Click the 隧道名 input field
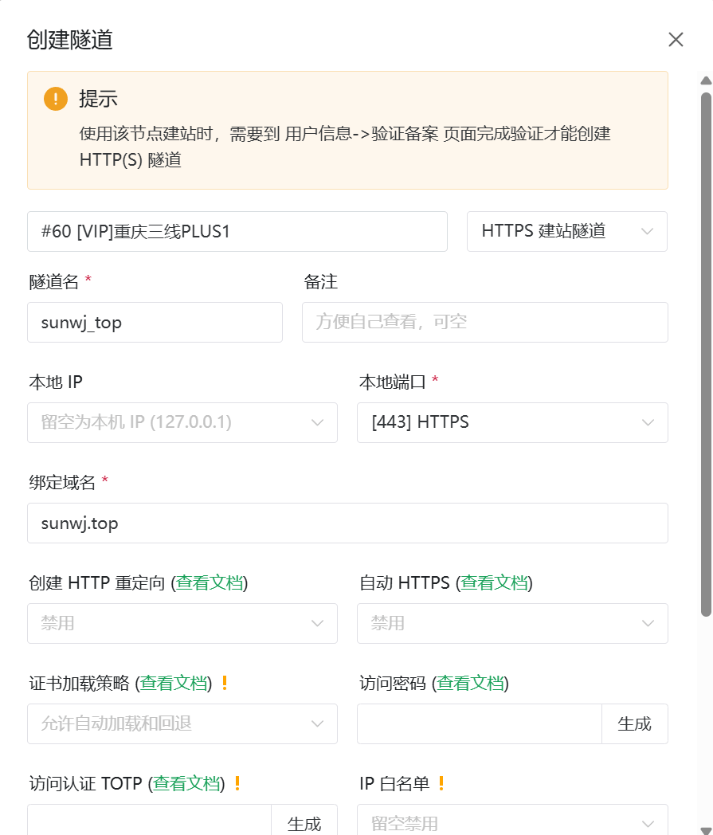The image size is (713, 835). click(155, 322)
